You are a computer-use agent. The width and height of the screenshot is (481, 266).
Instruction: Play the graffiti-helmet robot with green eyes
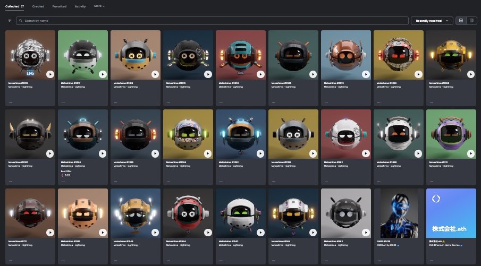pyautogui.click(x=208, y=153)
